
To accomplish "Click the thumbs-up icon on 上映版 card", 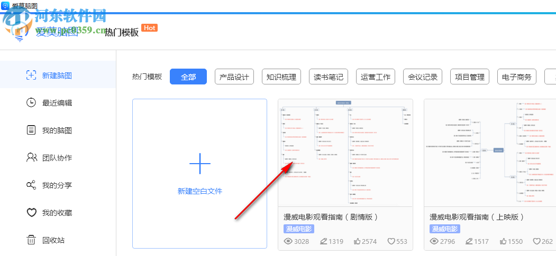I will pos(503,242).
